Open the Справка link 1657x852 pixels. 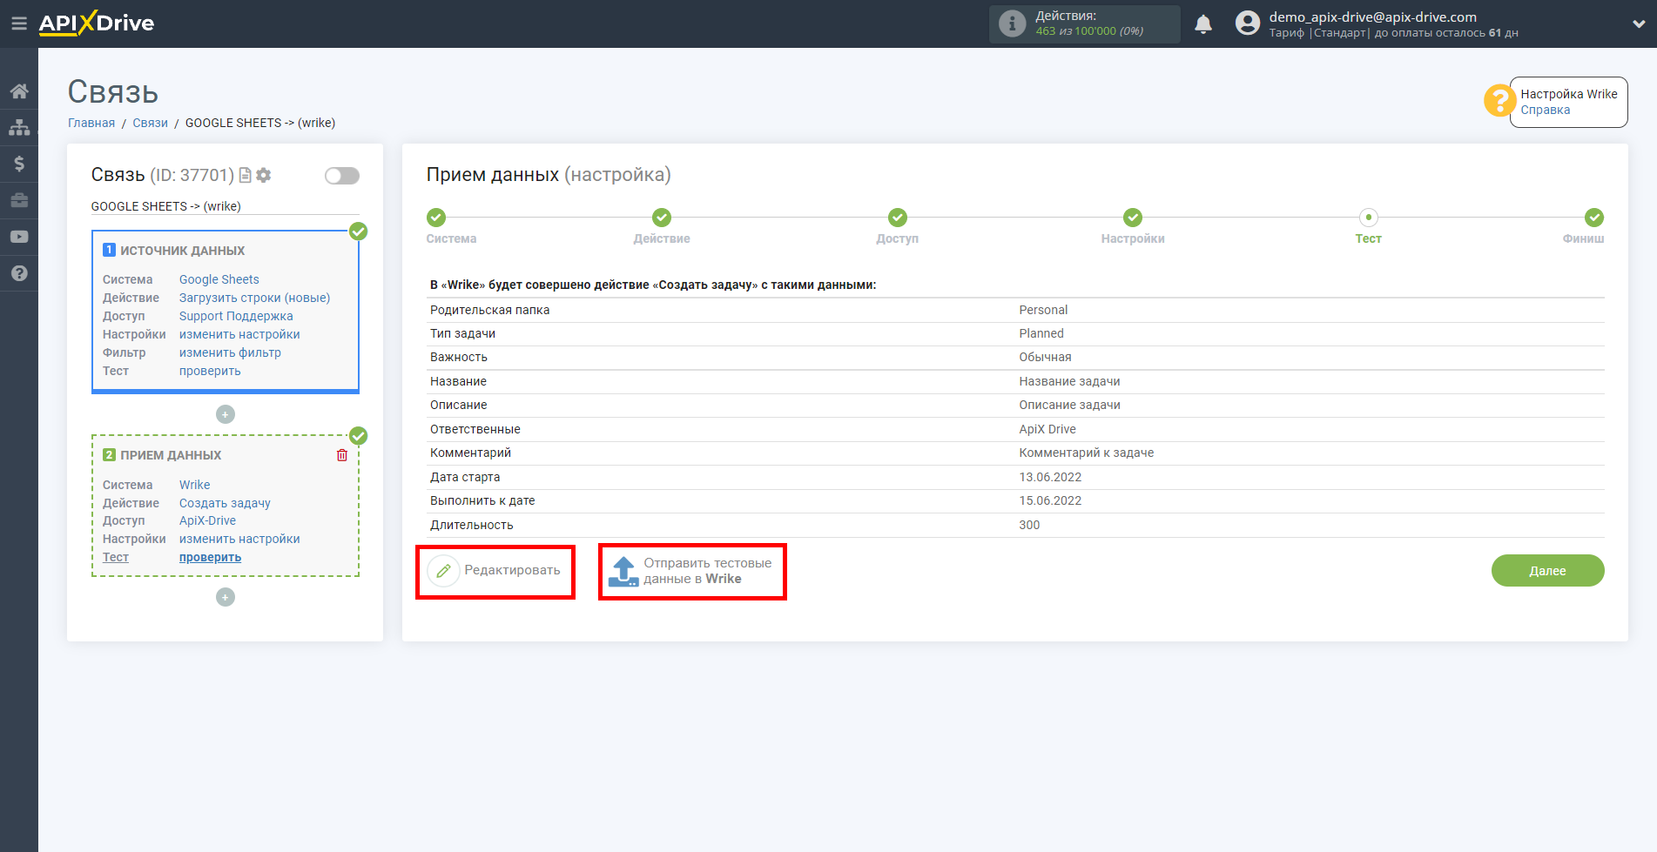click(1546, 110)
